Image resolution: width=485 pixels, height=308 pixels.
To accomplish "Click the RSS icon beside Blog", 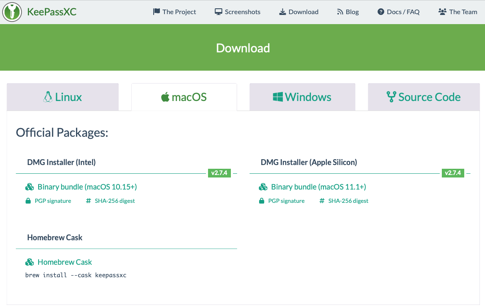I will (x=340, y=12).
